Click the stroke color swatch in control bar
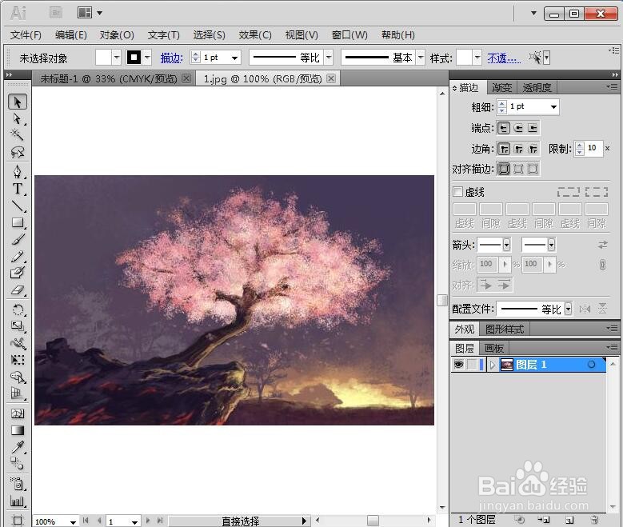Screen dimensions: 623x527 (134, 58)
